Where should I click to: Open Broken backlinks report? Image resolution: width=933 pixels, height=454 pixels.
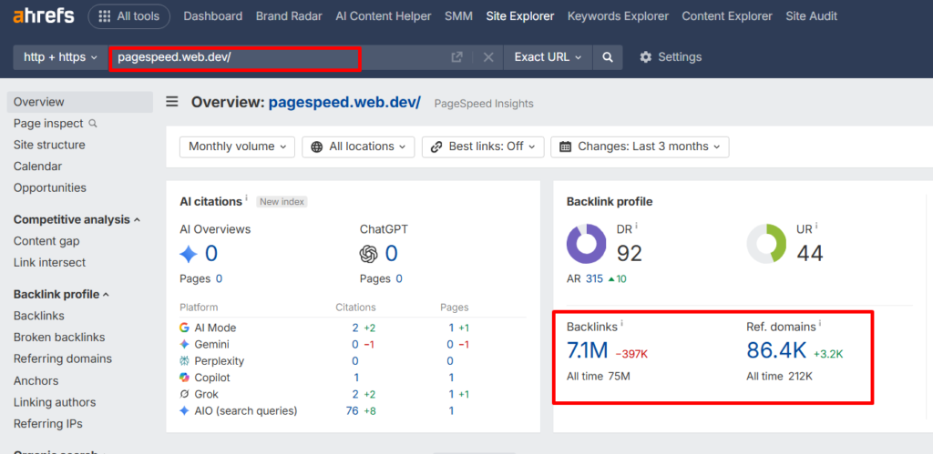[x=59, y=337]
